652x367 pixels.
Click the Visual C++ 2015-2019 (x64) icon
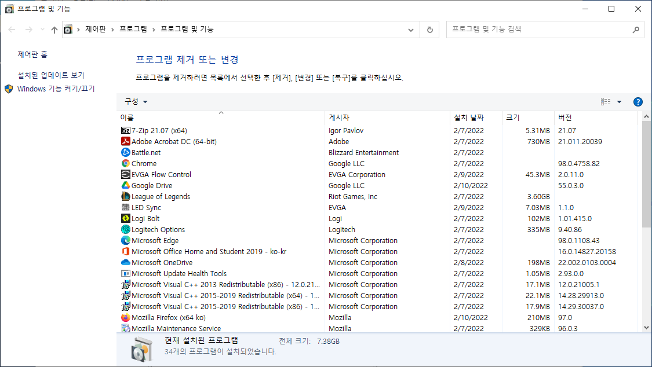[x=126, y=296]
